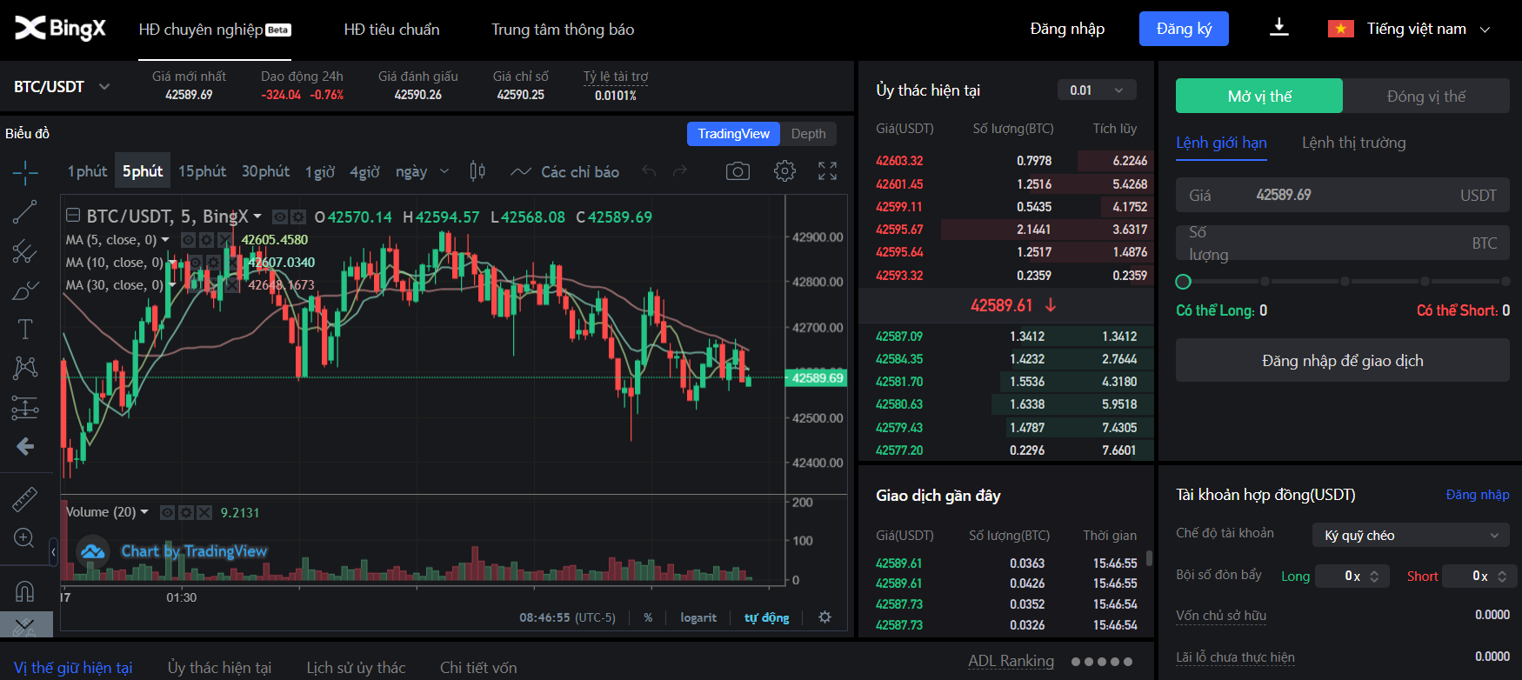Screen dimensions: 1522x680
Task: Click Đăng nhập in the header
Action: 1067,29
